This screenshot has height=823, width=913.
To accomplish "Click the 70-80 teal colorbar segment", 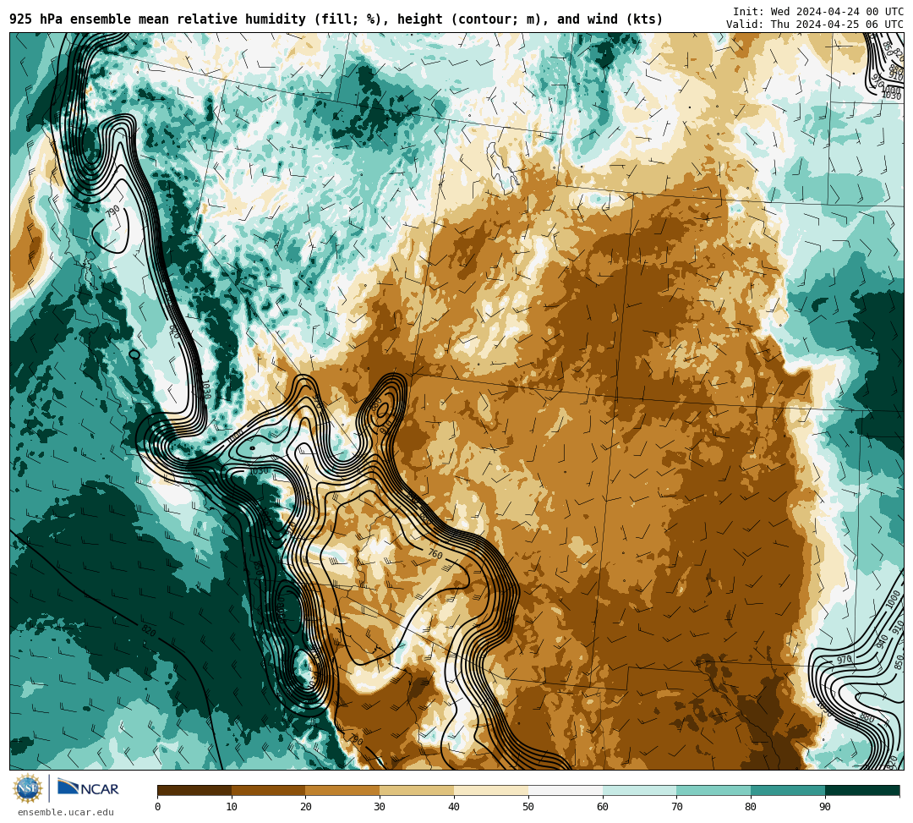I will pos(713,790).
